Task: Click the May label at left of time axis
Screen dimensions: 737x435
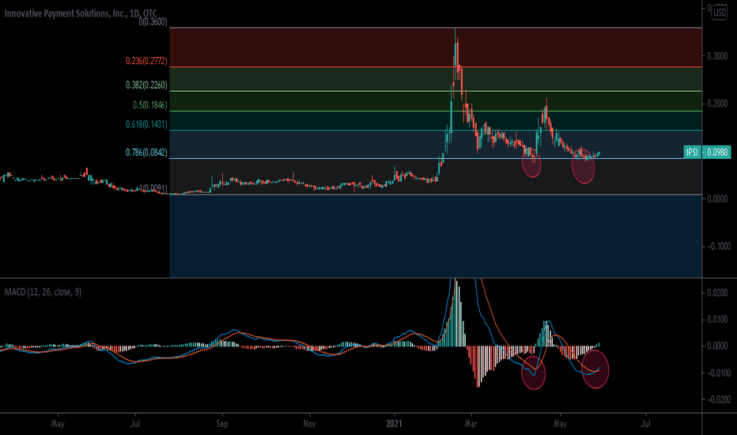Action: 58,424
